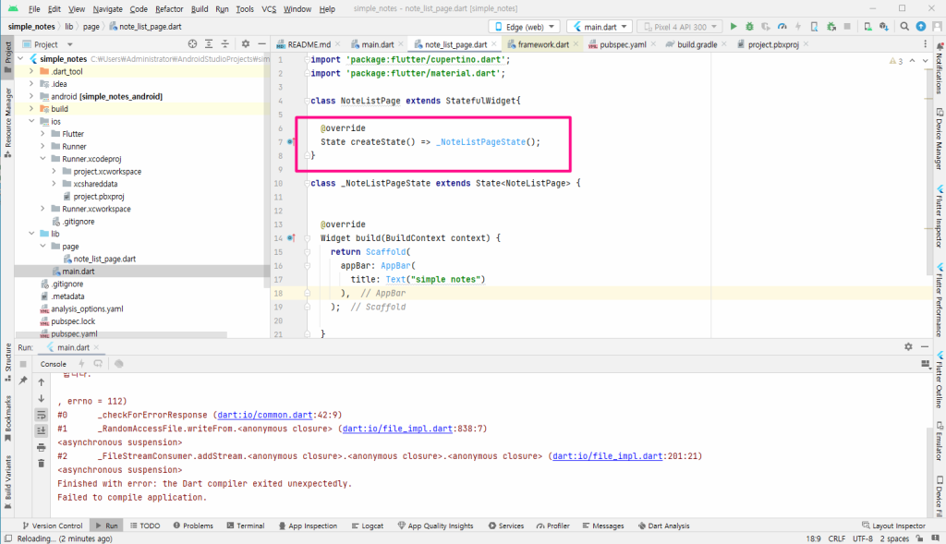Toggle the Flutter Inspector side panel
Viewport: 946px width, 544px height.
940,216
